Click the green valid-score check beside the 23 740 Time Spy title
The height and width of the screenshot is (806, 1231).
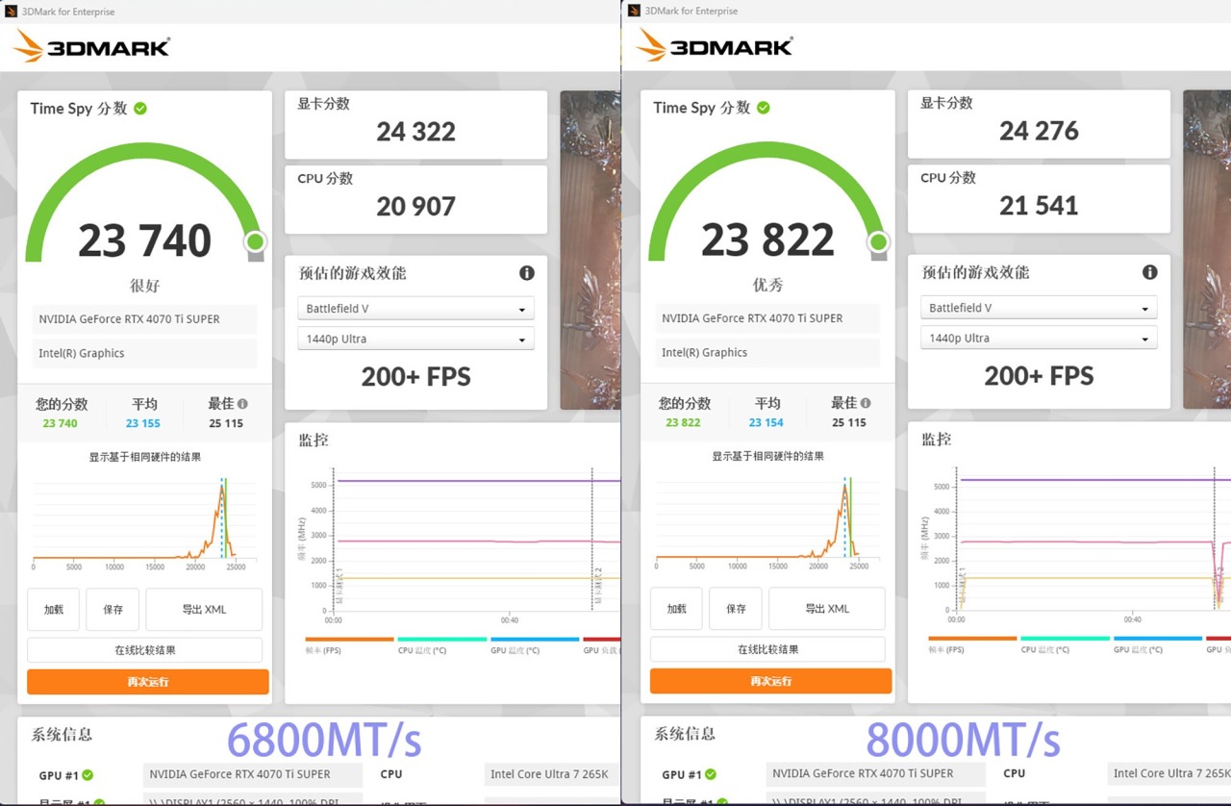point(140,109)
